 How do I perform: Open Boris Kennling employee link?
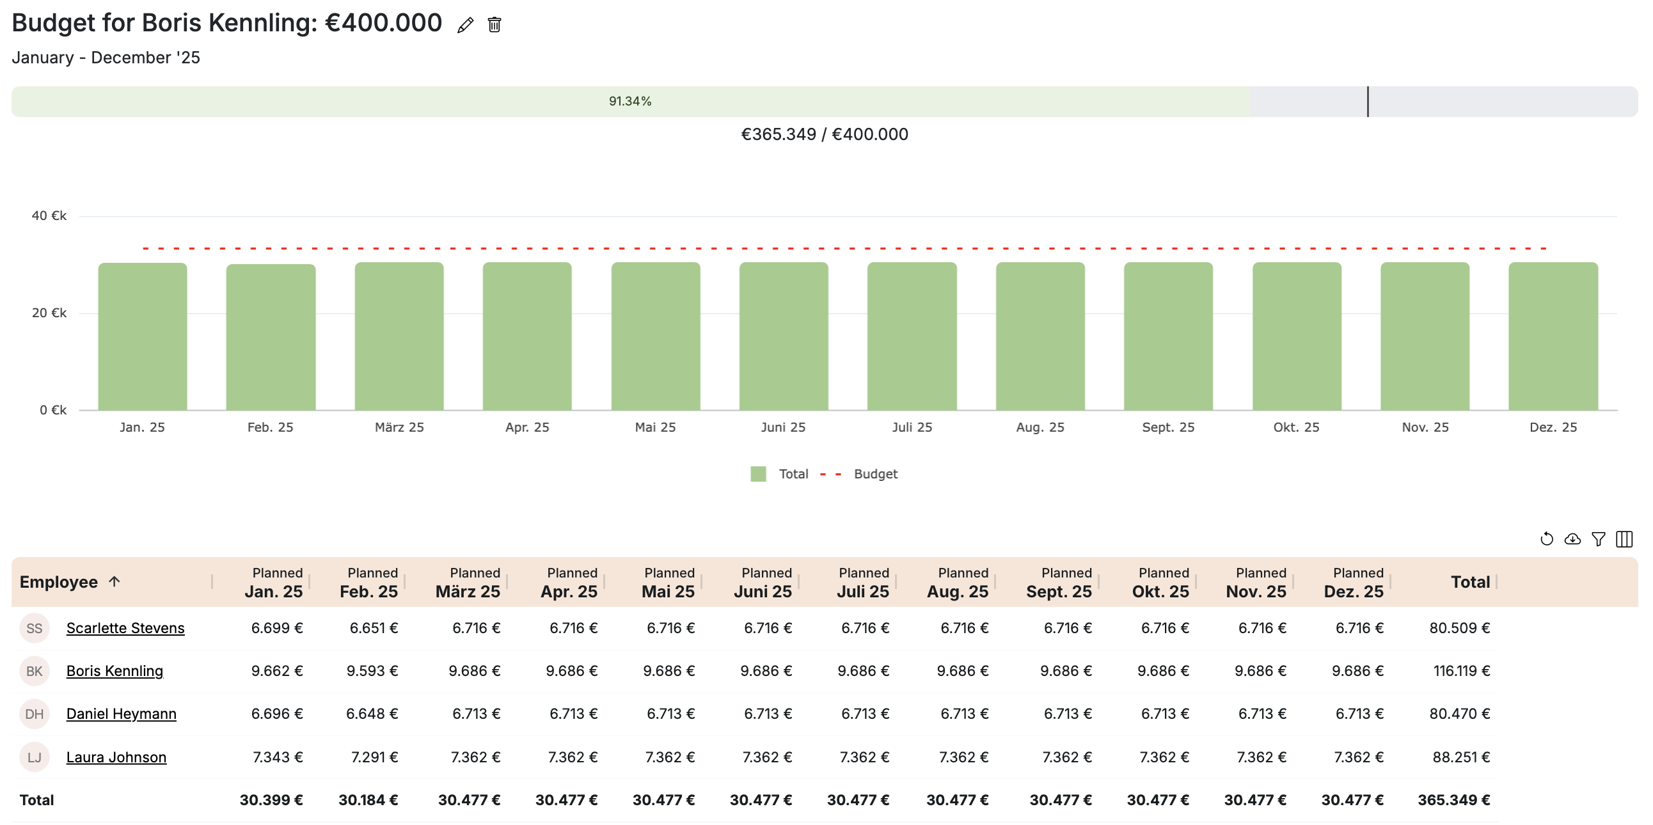[115, 671]
